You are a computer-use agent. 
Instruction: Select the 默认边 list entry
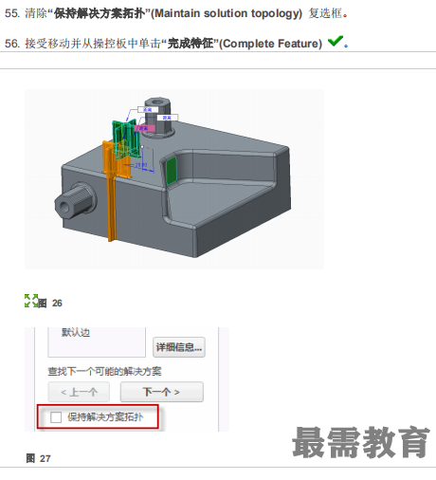click(76, 333)
